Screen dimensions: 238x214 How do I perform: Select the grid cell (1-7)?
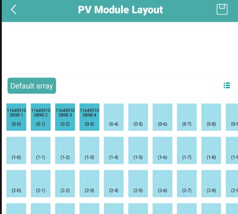coord(187,150)
